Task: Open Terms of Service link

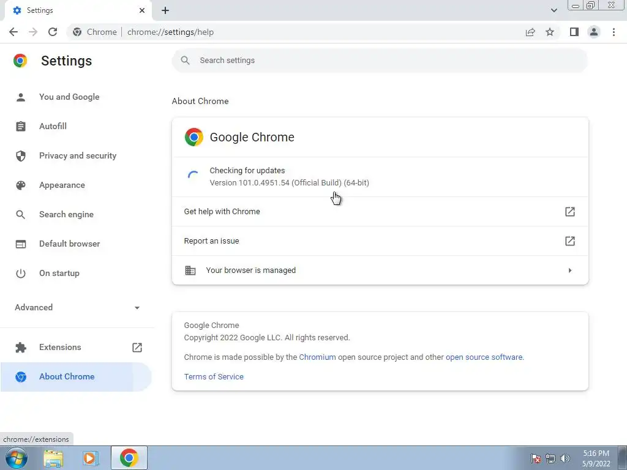Action: coord(214,377)
